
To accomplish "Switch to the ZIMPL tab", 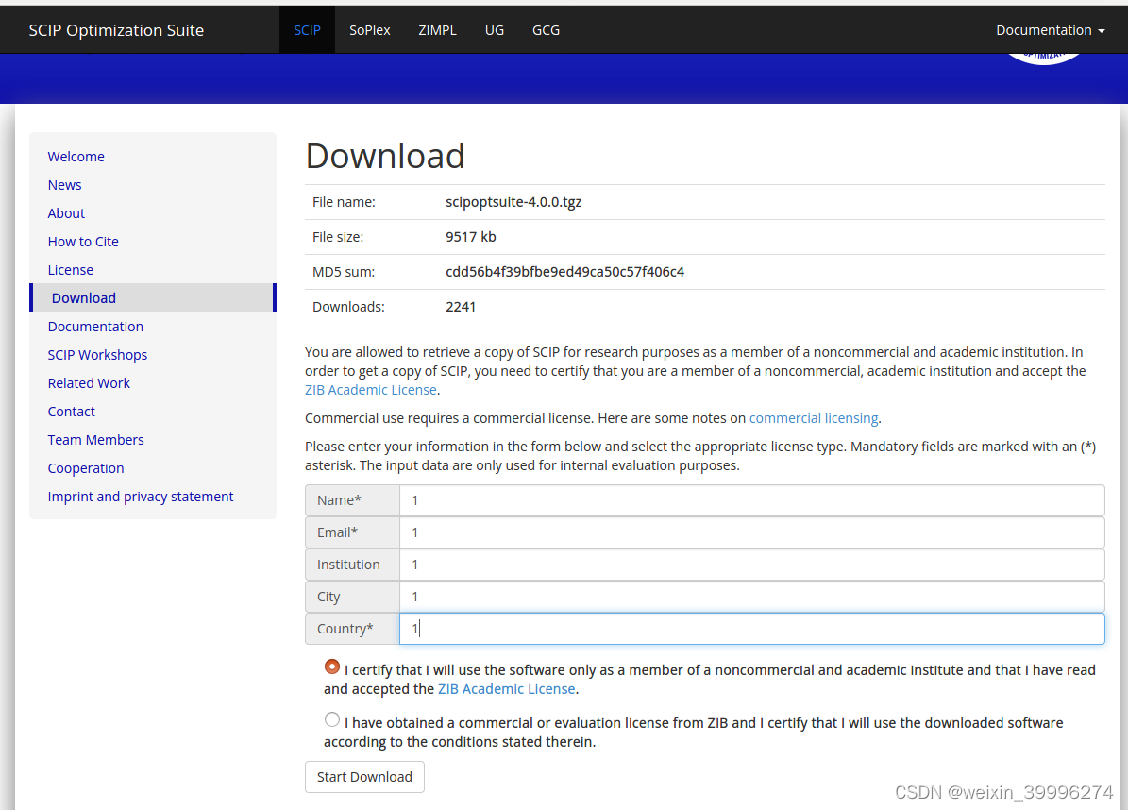I will point(437,29).
